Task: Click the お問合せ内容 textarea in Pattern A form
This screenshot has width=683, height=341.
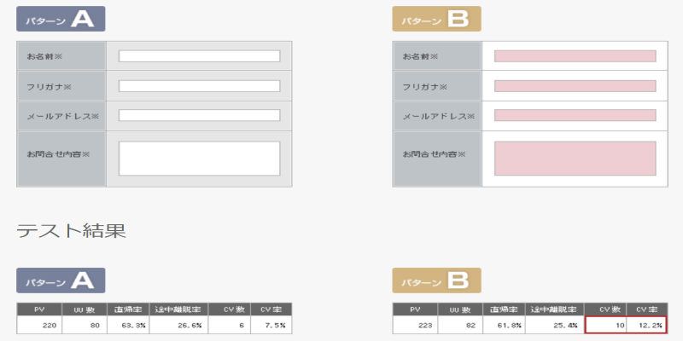Action: pos(199,158)
